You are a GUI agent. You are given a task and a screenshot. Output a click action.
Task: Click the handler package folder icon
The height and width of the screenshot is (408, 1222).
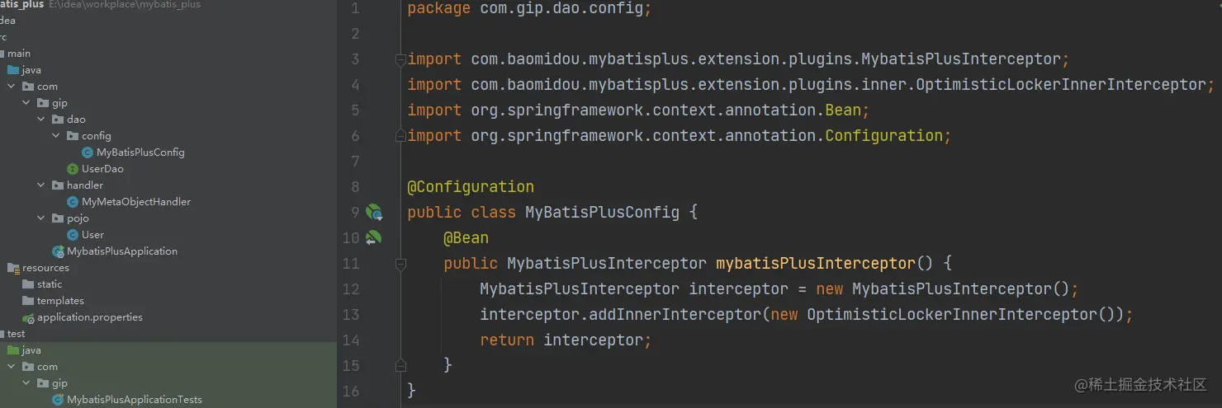click(58, 185)
